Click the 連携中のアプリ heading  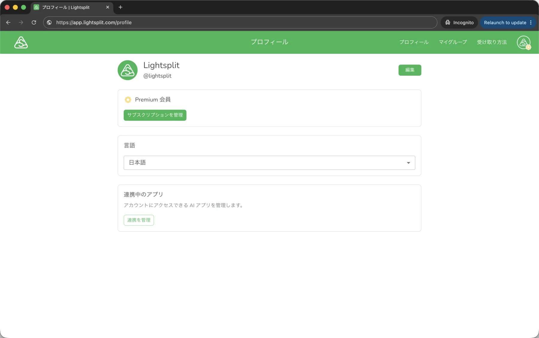click(143, 194)
